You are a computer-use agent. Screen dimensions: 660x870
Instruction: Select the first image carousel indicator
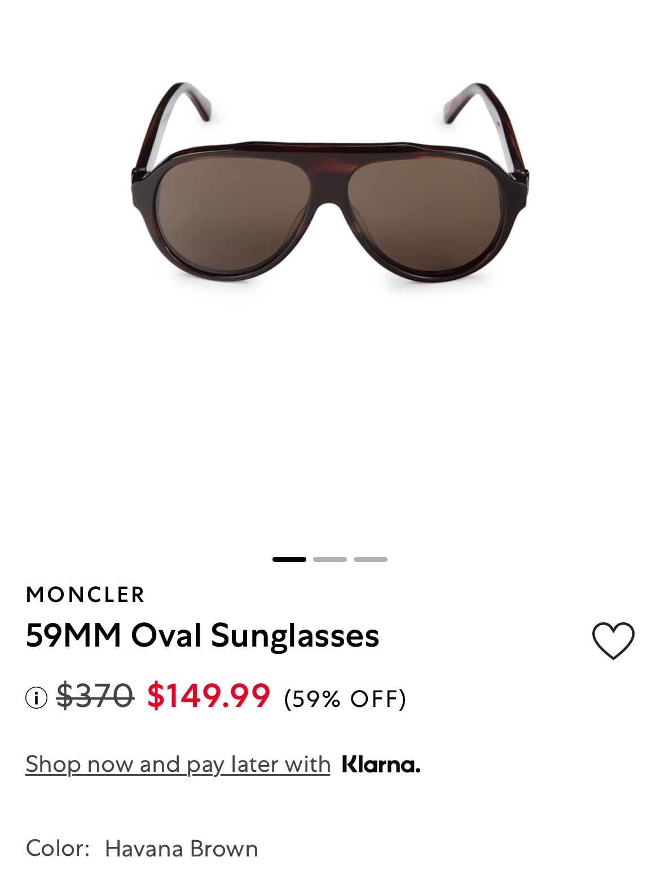289,559
